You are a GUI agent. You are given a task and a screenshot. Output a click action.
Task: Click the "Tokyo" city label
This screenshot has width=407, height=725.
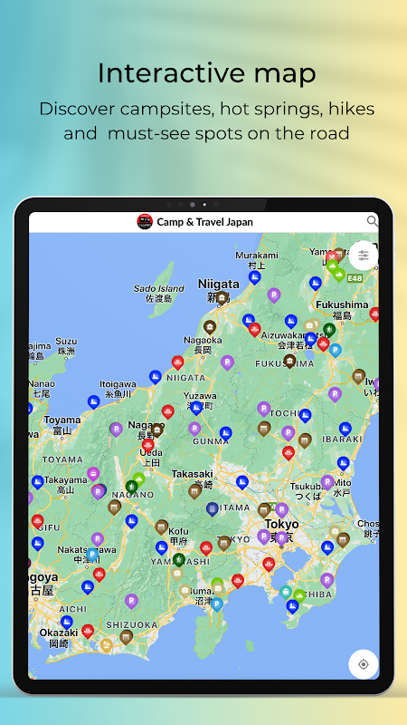[281, 525]
